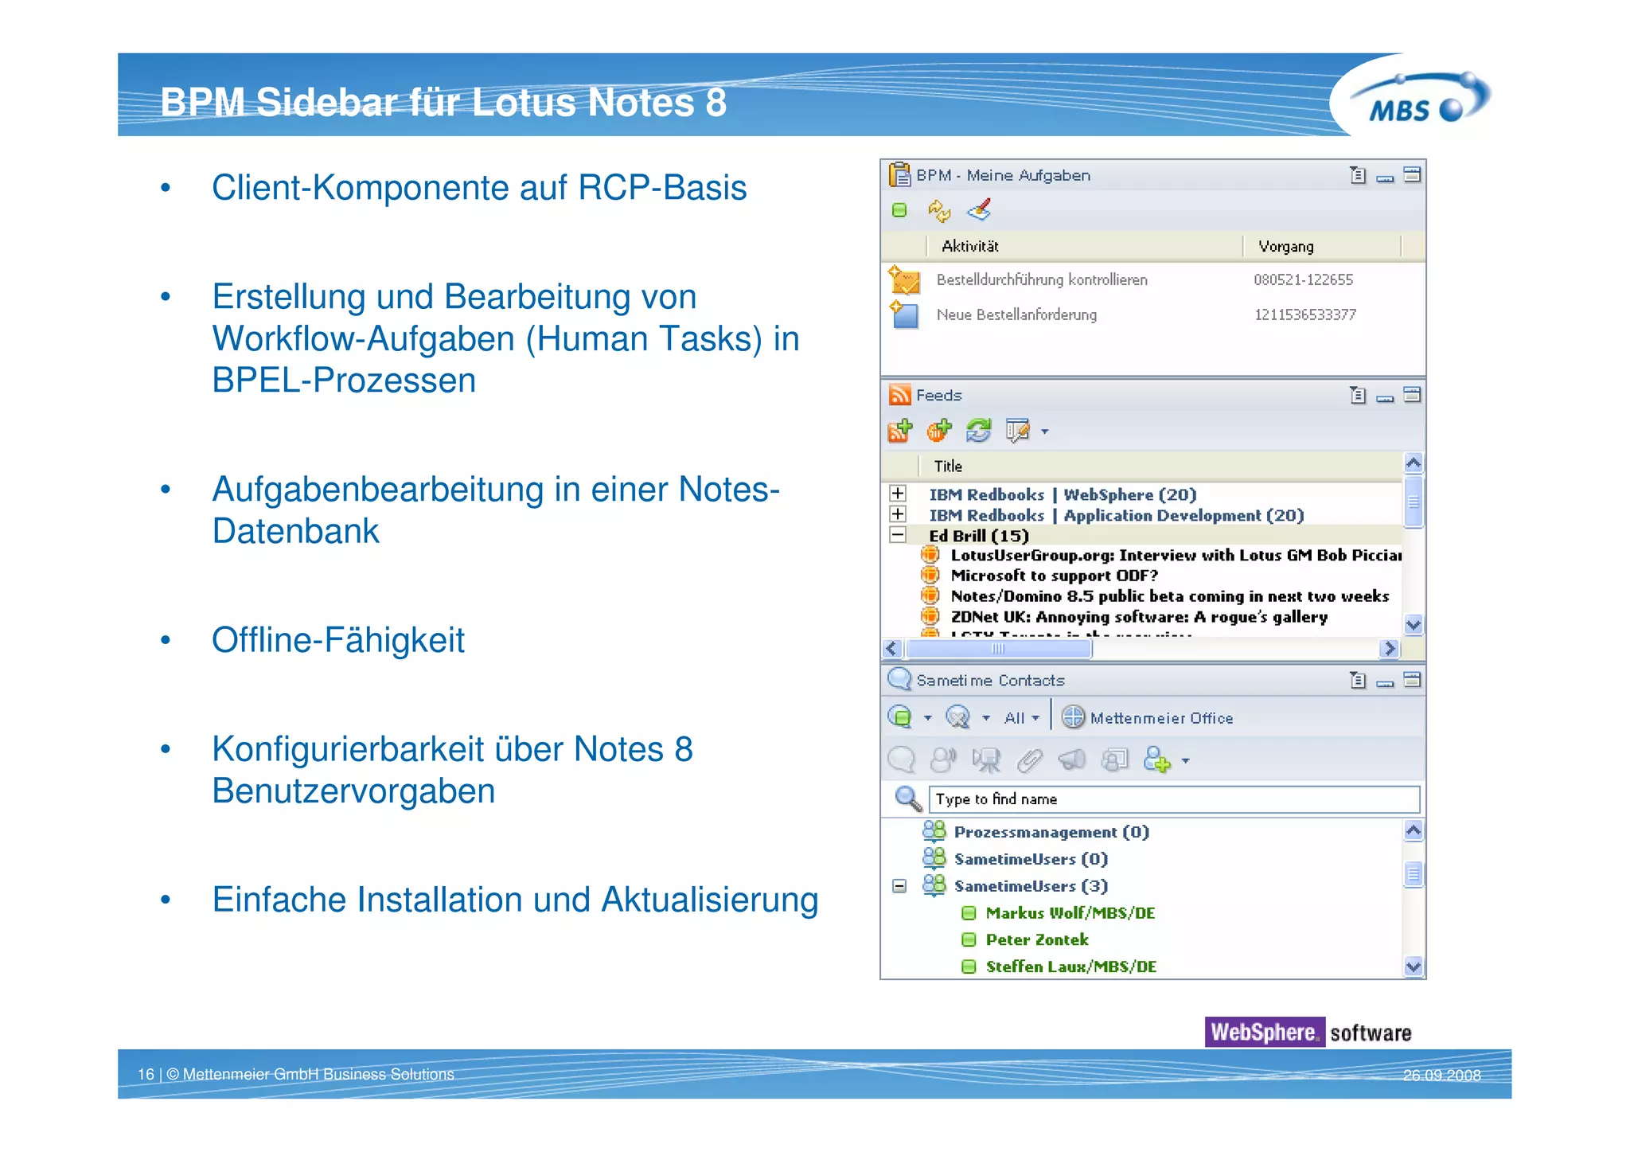Select the Prozessmanagement (0) group
Image resolution: width=1630 pixels, height=1152 pixels.
[x=1051, y=832]
